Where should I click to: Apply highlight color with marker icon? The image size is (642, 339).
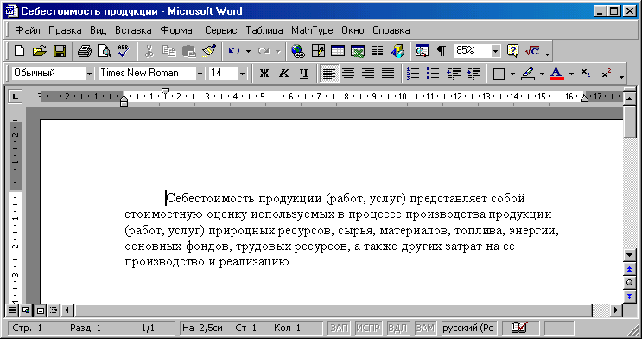pos(528,74)
